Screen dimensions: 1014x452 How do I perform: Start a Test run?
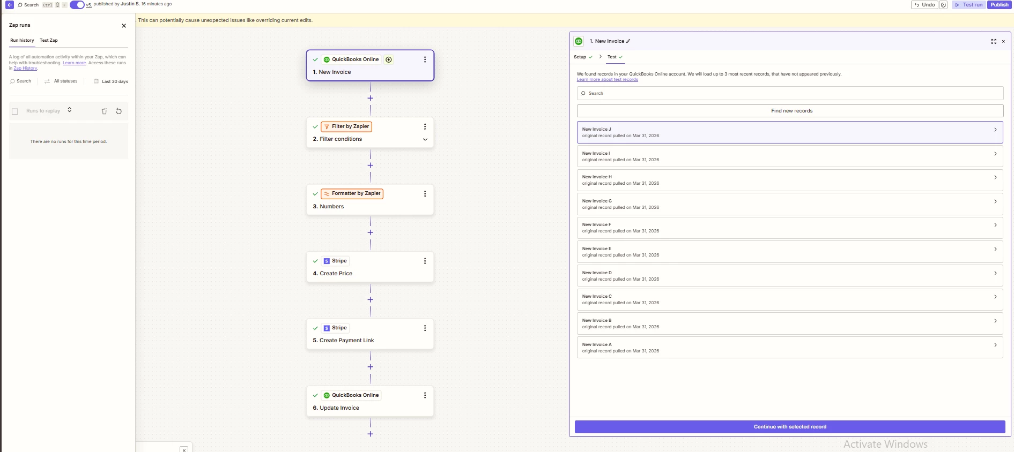click(x=968, y=5)
